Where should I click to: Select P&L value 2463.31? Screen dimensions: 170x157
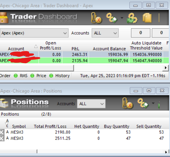pos(79,55)
